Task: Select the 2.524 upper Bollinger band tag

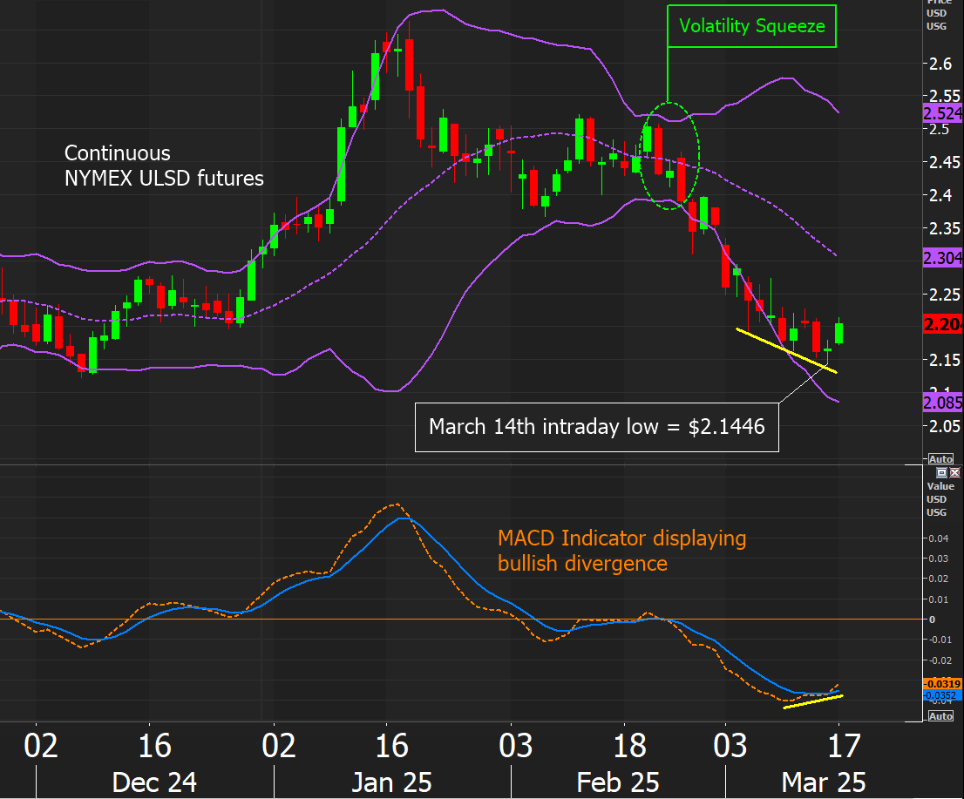Action: (943, 113)
